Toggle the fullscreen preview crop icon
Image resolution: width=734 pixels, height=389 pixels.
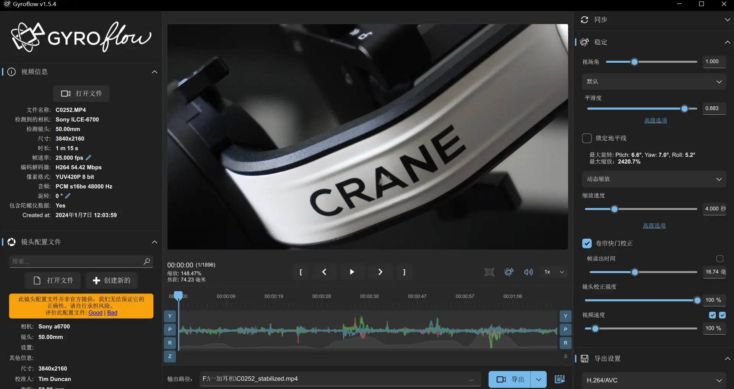click(489, 272)
